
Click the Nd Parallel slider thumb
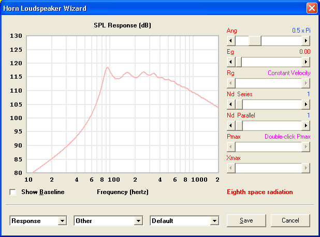tap(239, 126)
